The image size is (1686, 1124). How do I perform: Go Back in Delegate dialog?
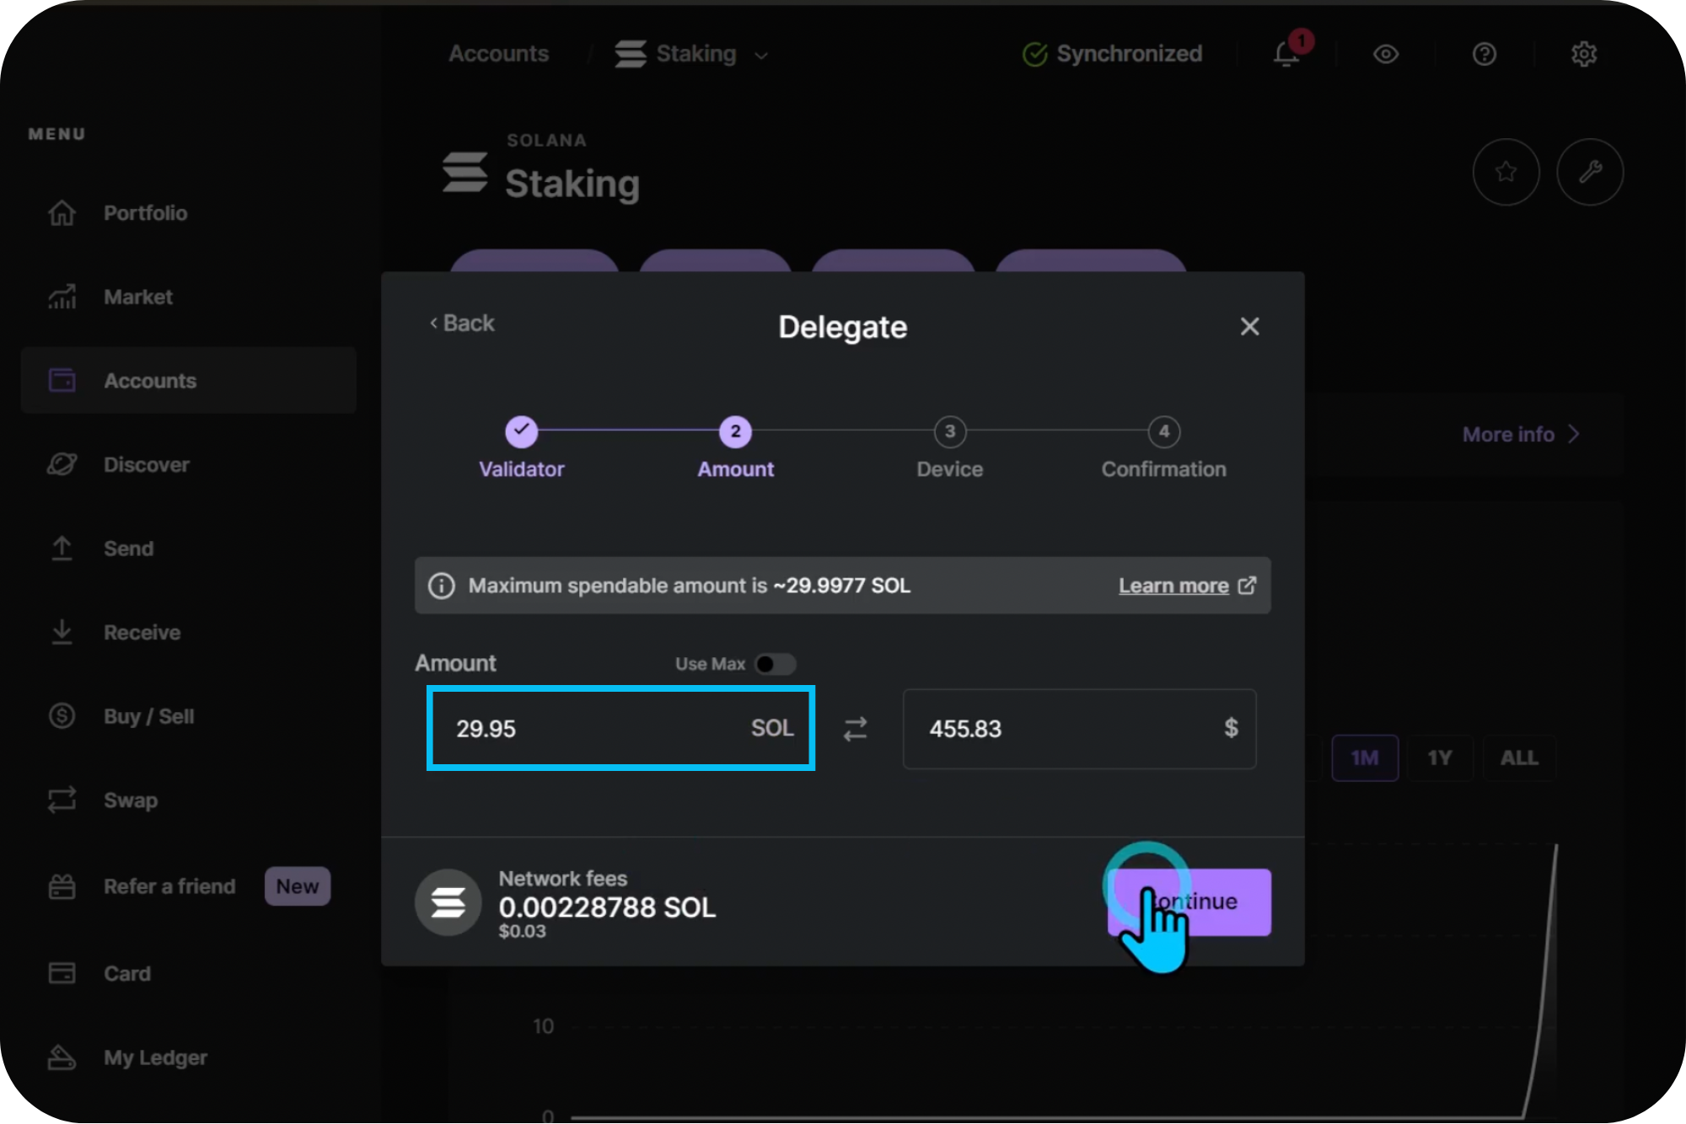(463, 324)
